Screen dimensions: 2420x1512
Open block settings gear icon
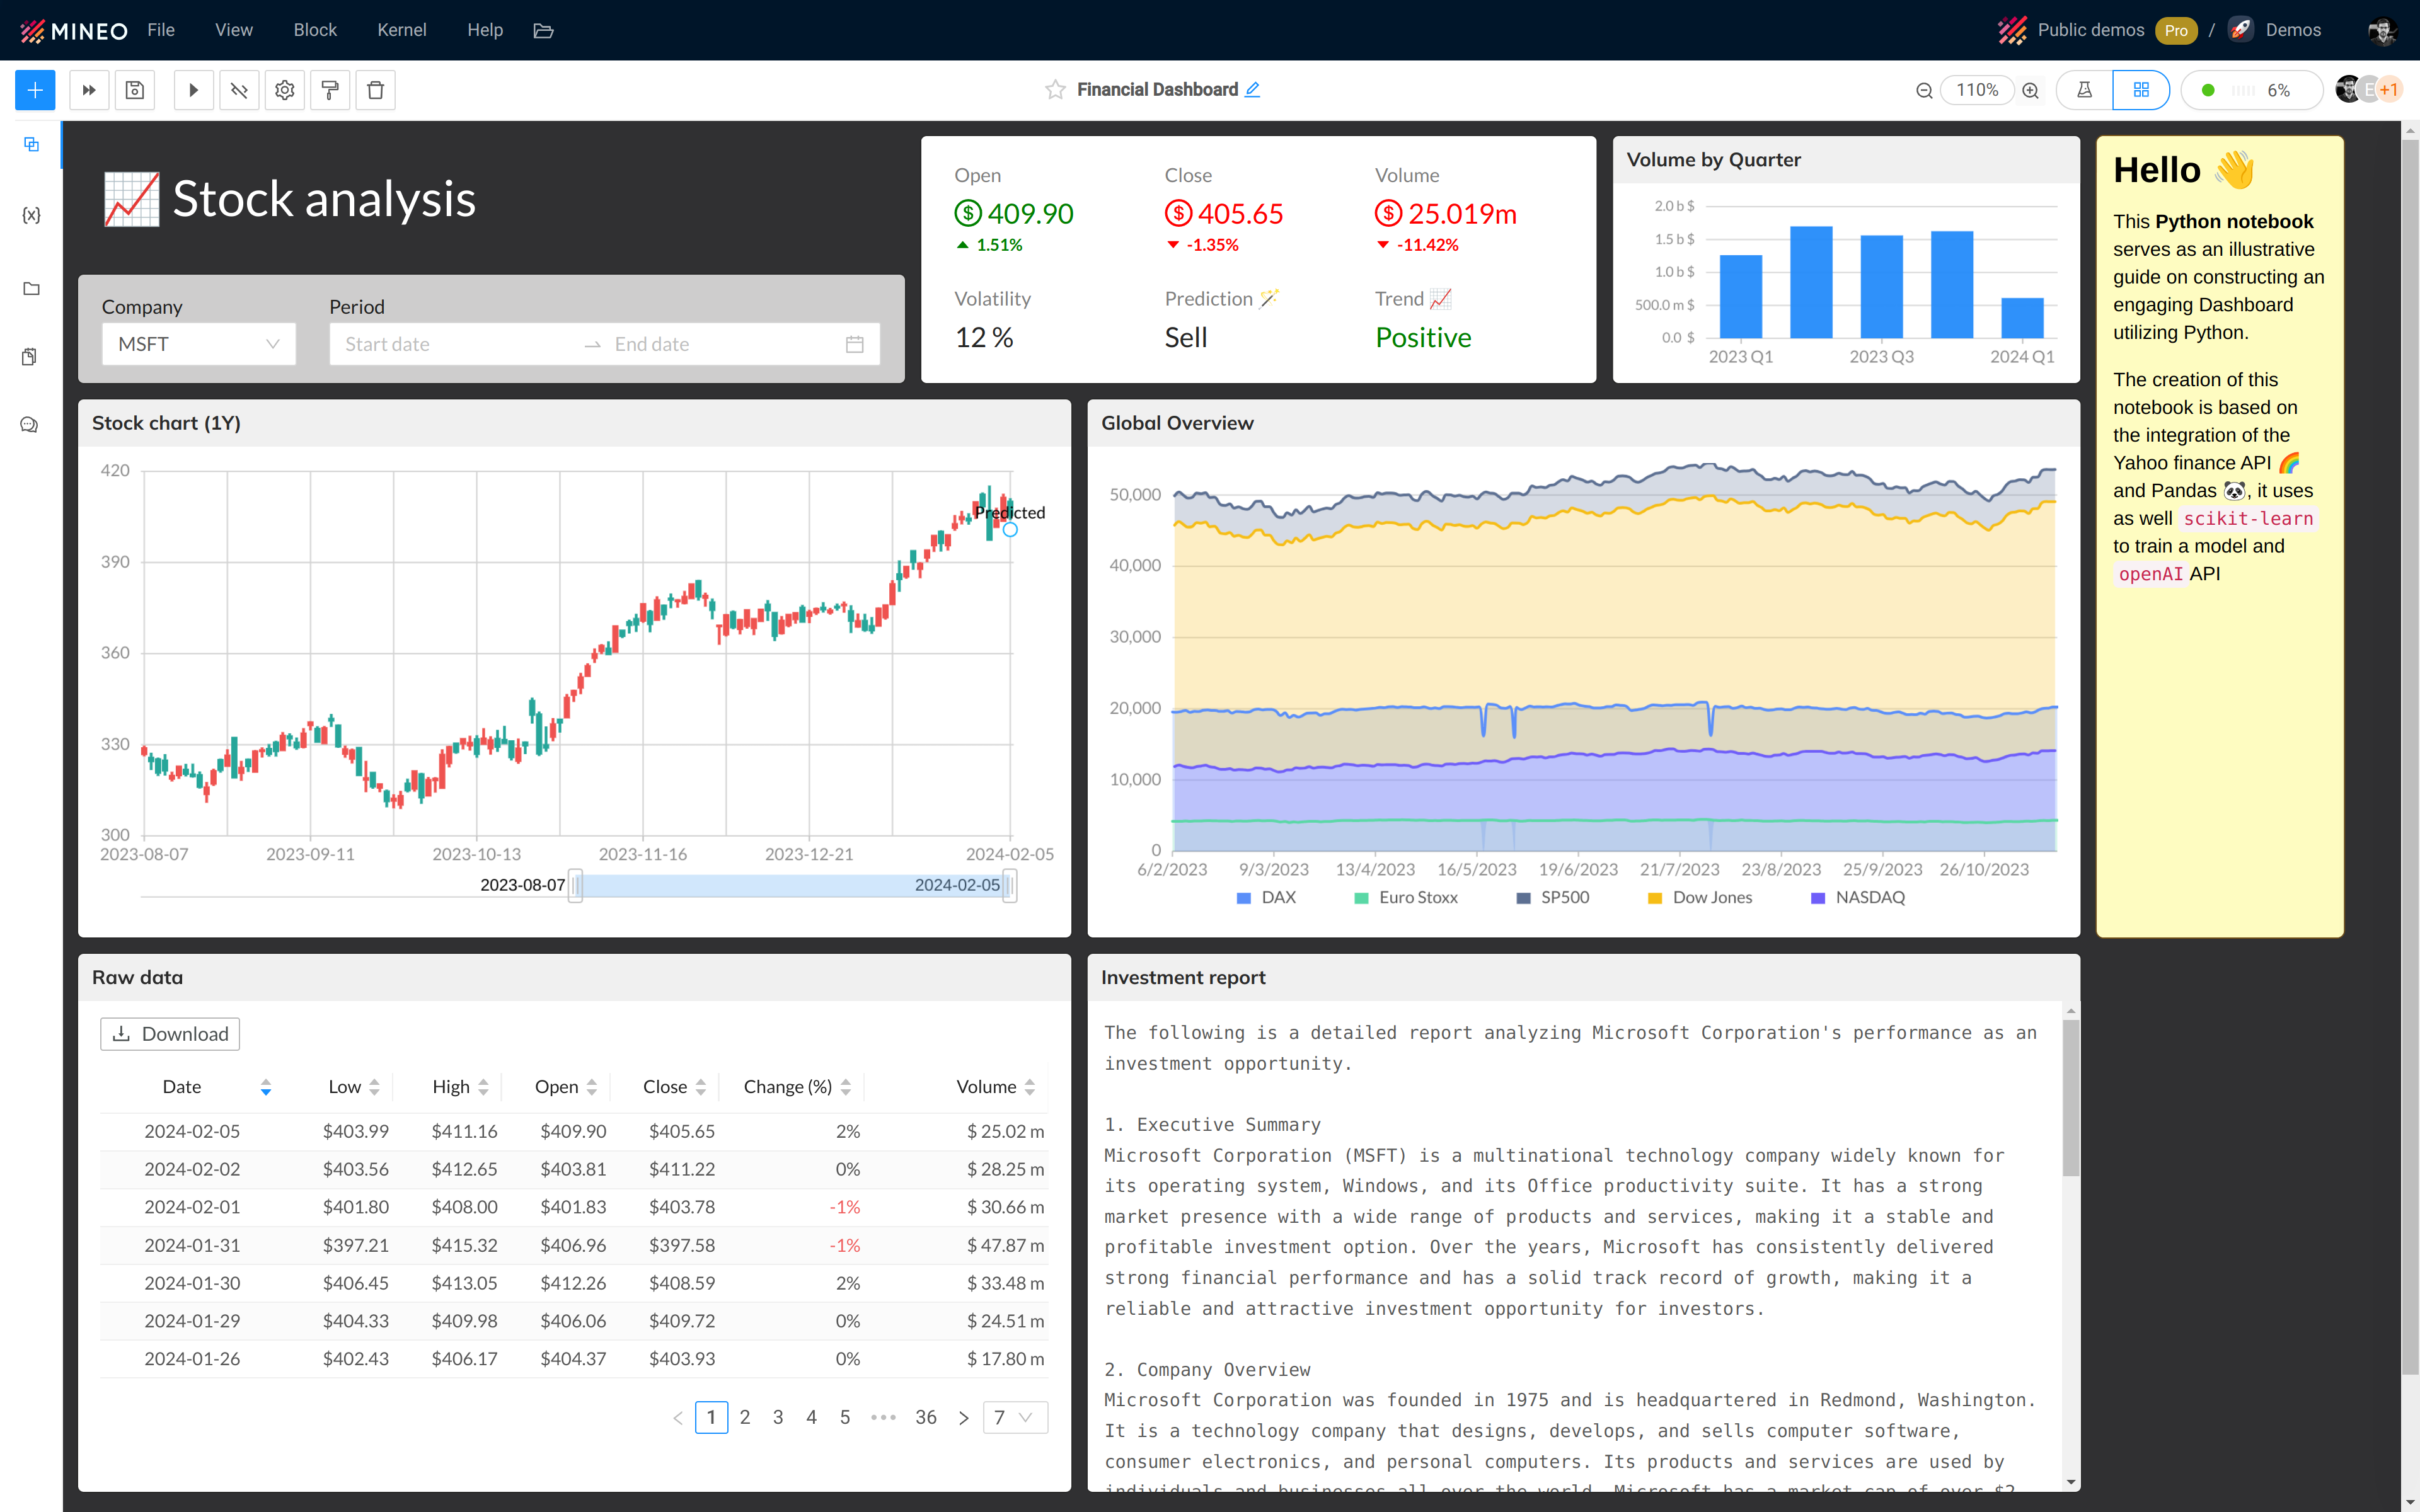coord(285,90)
